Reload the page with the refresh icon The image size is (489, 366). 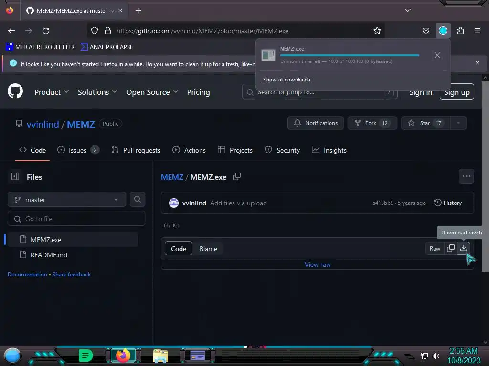46,31
